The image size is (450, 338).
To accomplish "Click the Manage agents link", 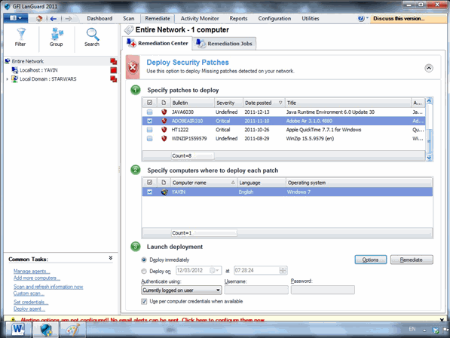I will [32, 271].
